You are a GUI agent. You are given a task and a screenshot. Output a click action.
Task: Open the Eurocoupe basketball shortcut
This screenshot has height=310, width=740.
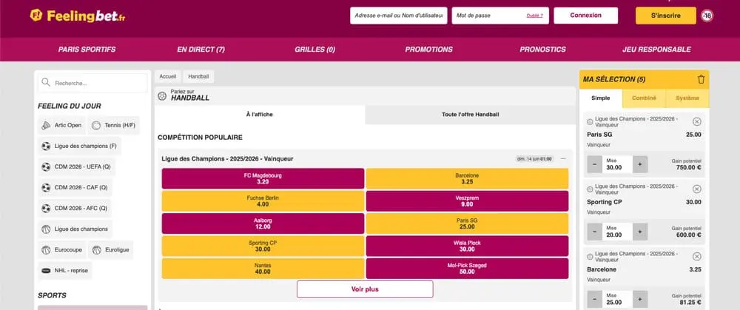[x=62, y=250]
